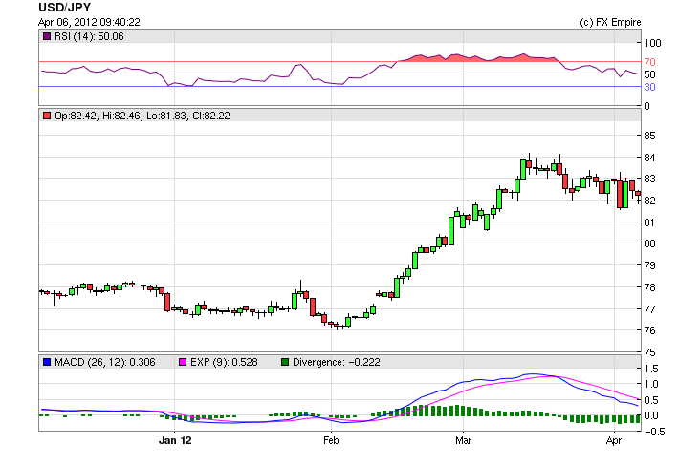This screenshot has width=679, height=465.
Task: Click the 85 price axis label
Action: point(649,135)
